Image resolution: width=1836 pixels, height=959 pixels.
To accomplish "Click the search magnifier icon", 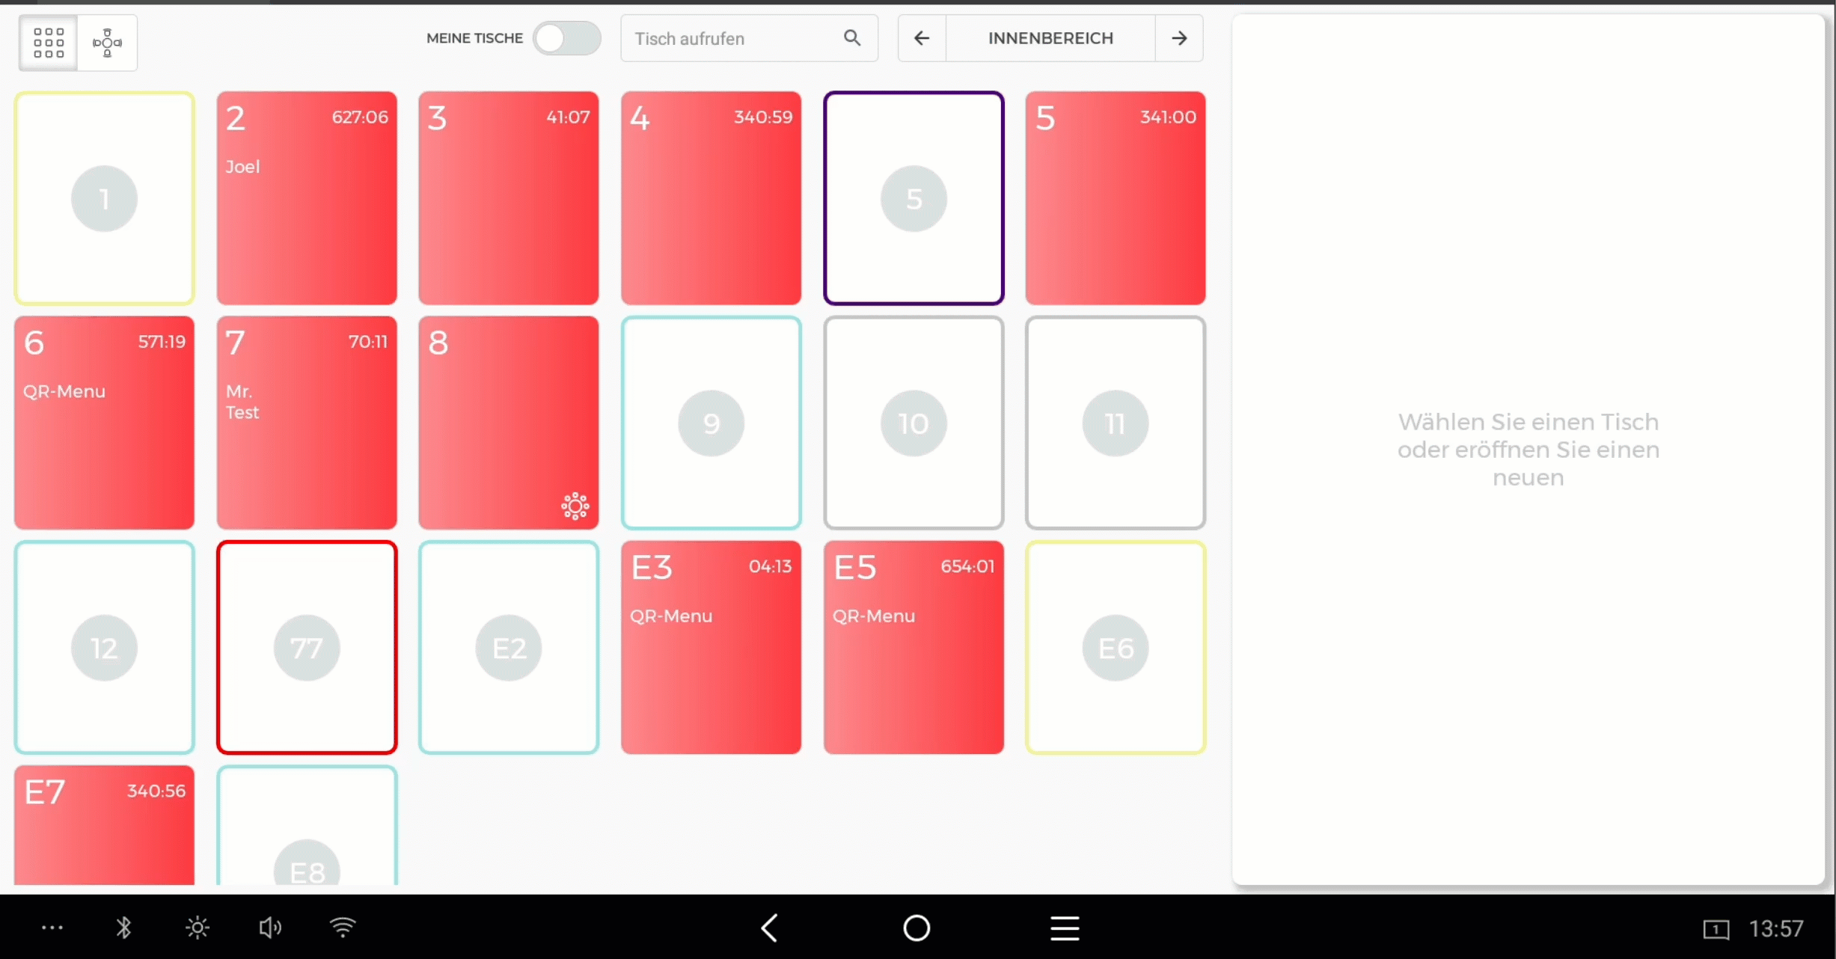I will click(851, 38).
